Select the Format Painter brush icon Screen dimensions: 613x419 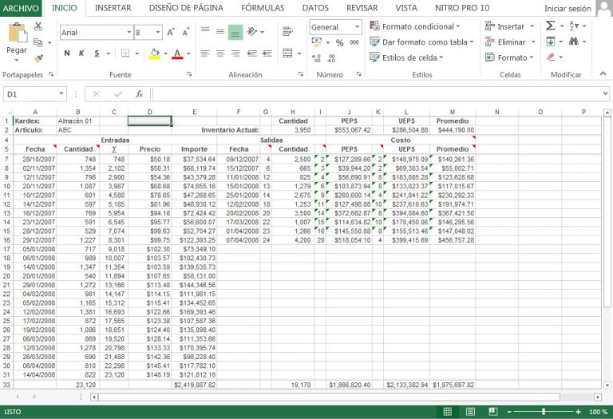38,58
